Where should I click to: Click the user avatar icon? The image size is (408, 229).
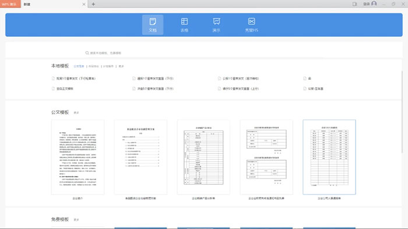(x=374, y=3)
